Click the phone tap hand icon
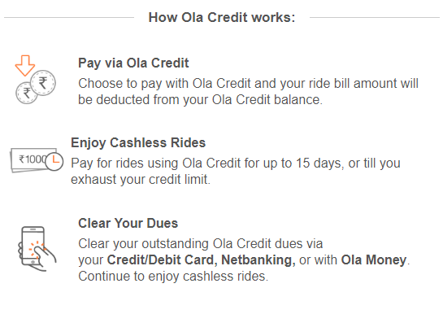 click(x=37, y=249)
